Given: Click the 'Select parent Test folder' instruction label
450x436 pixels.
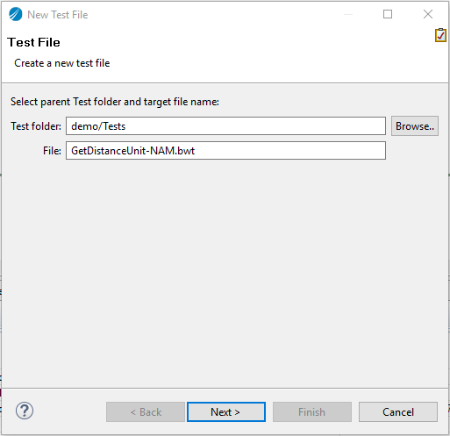Looking at the screenshot, I should coord(115,102).
